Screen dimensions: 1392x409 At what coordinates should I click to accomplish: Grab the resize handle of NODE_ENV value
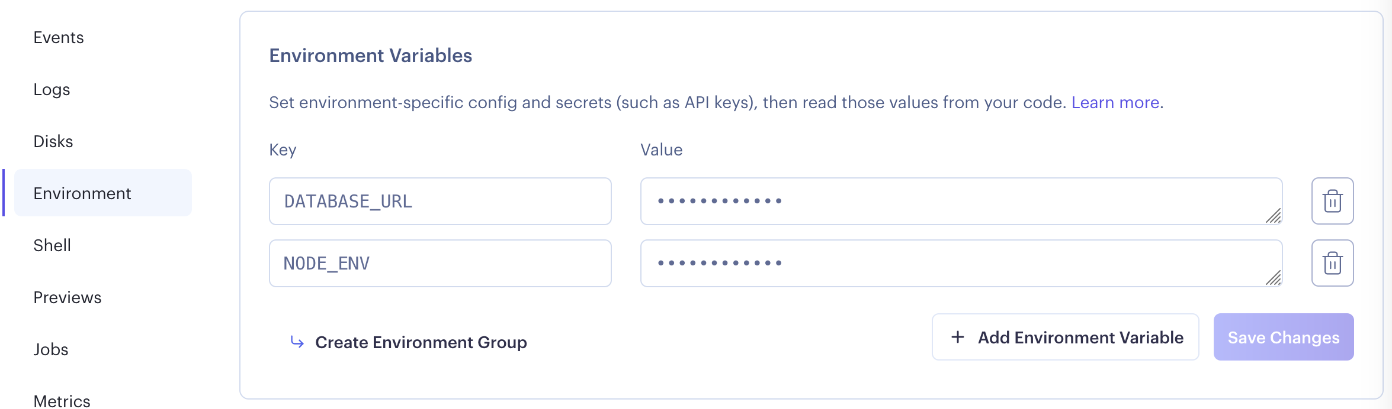click(x=1273, y=278)
